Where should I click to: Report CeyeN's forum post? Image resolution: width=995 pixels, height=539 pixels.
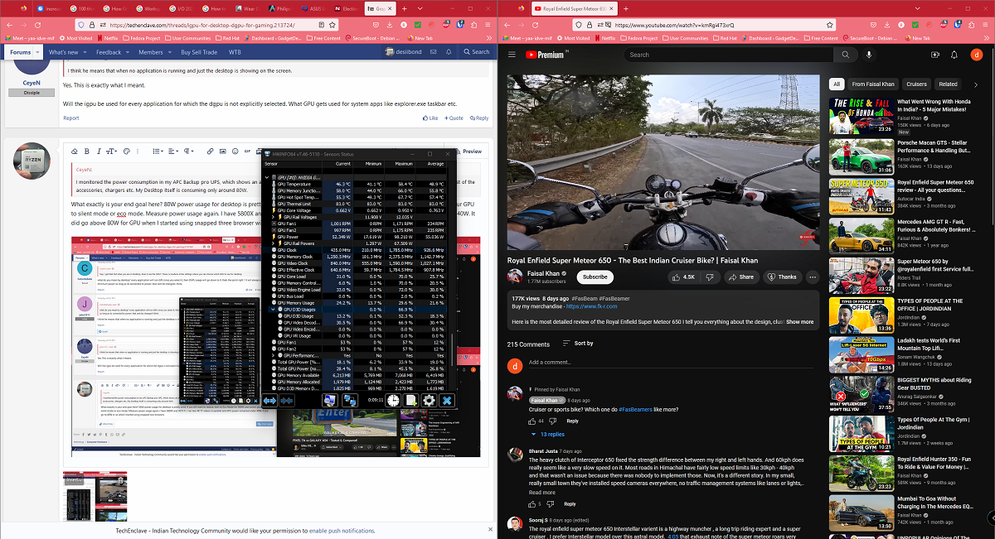click(x=71, y=118)
